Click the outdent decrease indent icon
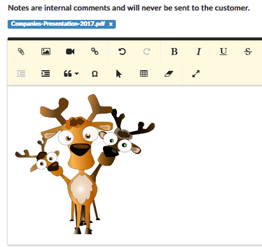Screen dimensions: 262x247 [21, 74]
